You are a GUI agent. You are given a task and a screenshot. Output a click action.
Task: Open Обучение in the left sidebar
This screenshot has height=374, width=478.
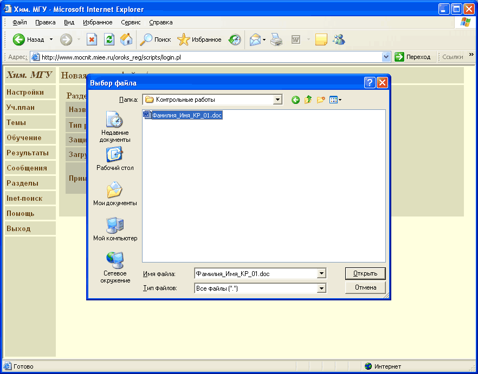pyautogui.click(x=30, y=137)
